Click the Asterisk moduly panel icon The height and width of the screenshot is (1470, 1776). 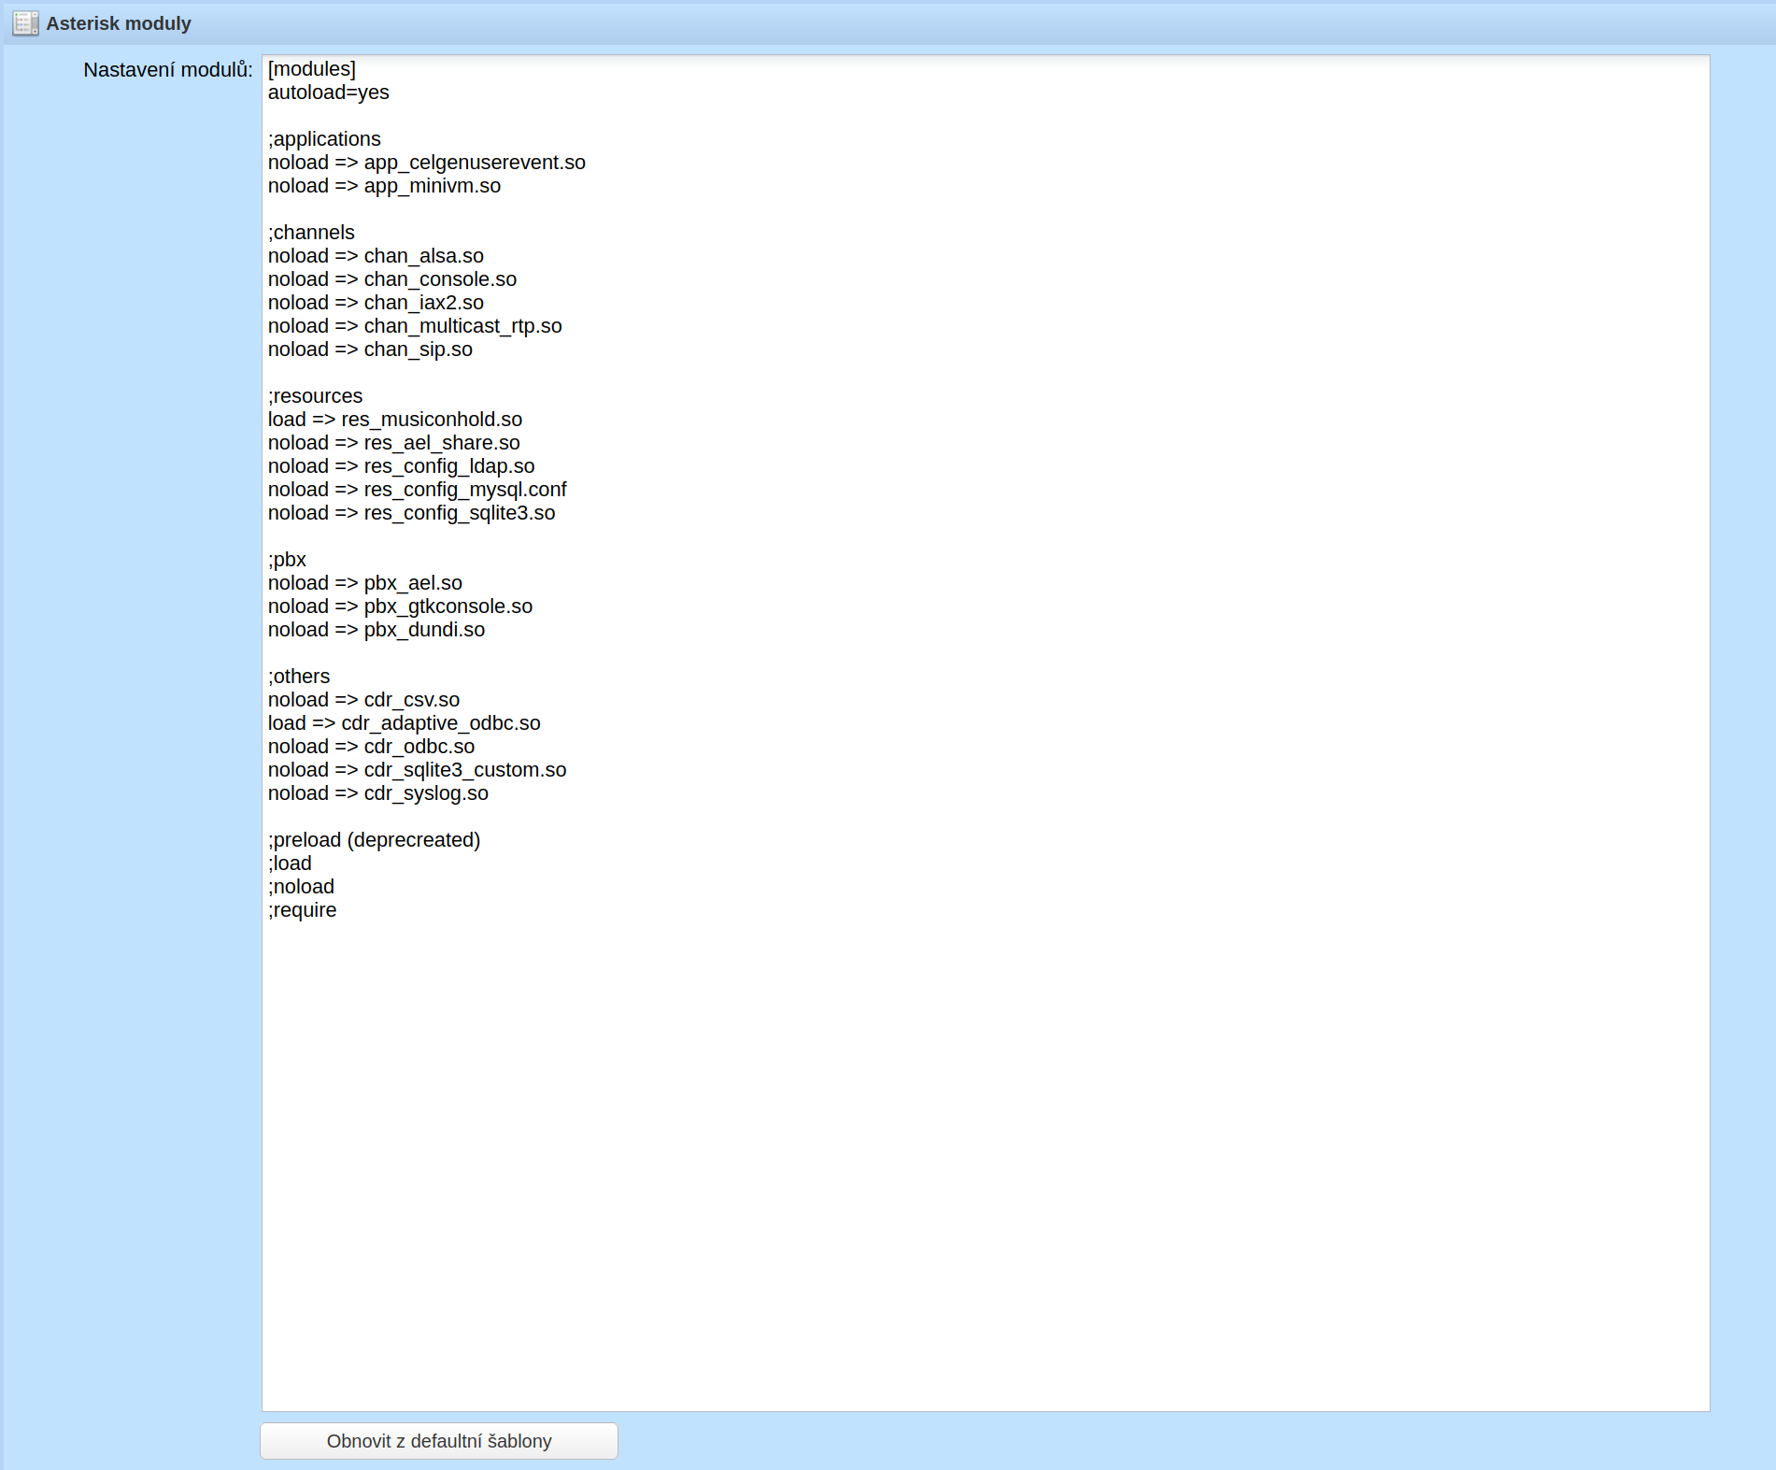25,23
